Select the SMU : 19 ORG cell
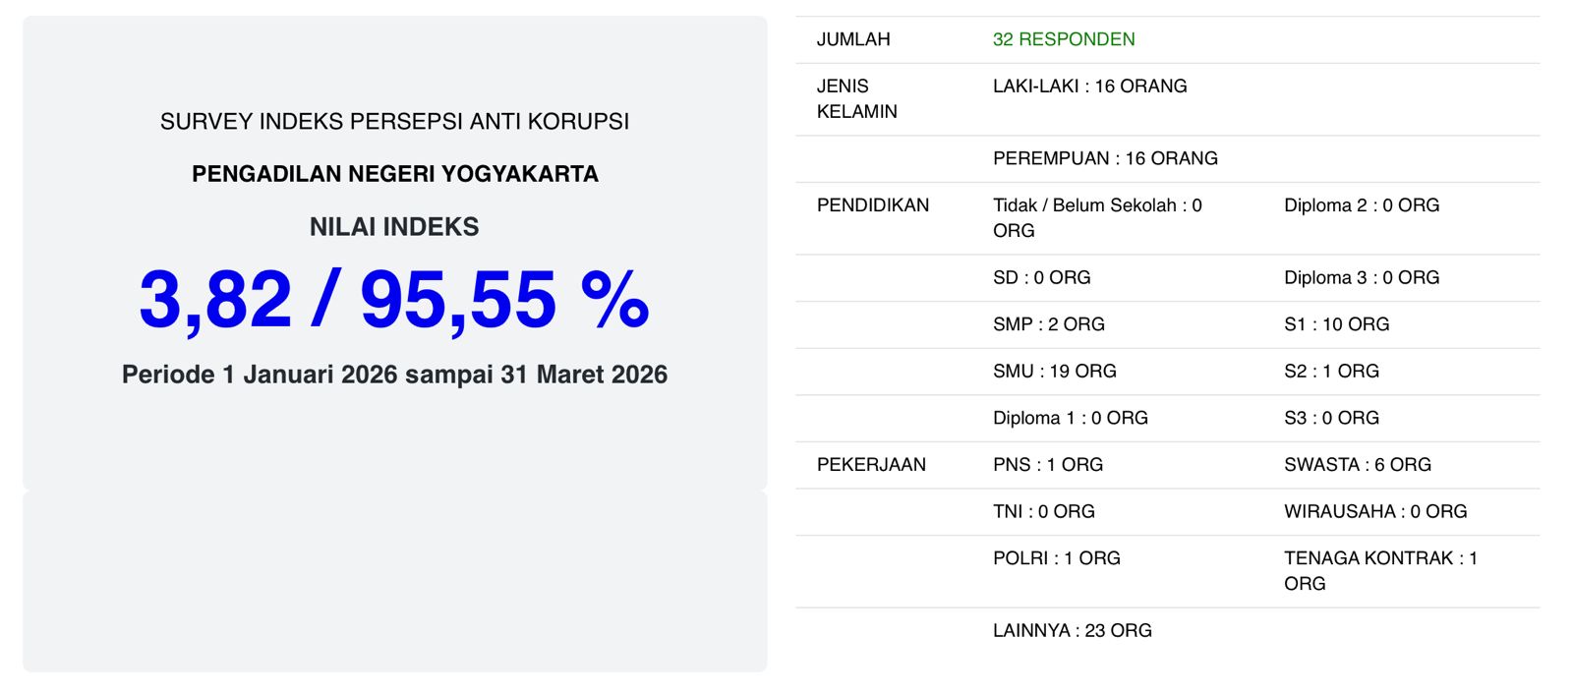The height and width of the screenshot is (695, 1573). (1054, 372)
